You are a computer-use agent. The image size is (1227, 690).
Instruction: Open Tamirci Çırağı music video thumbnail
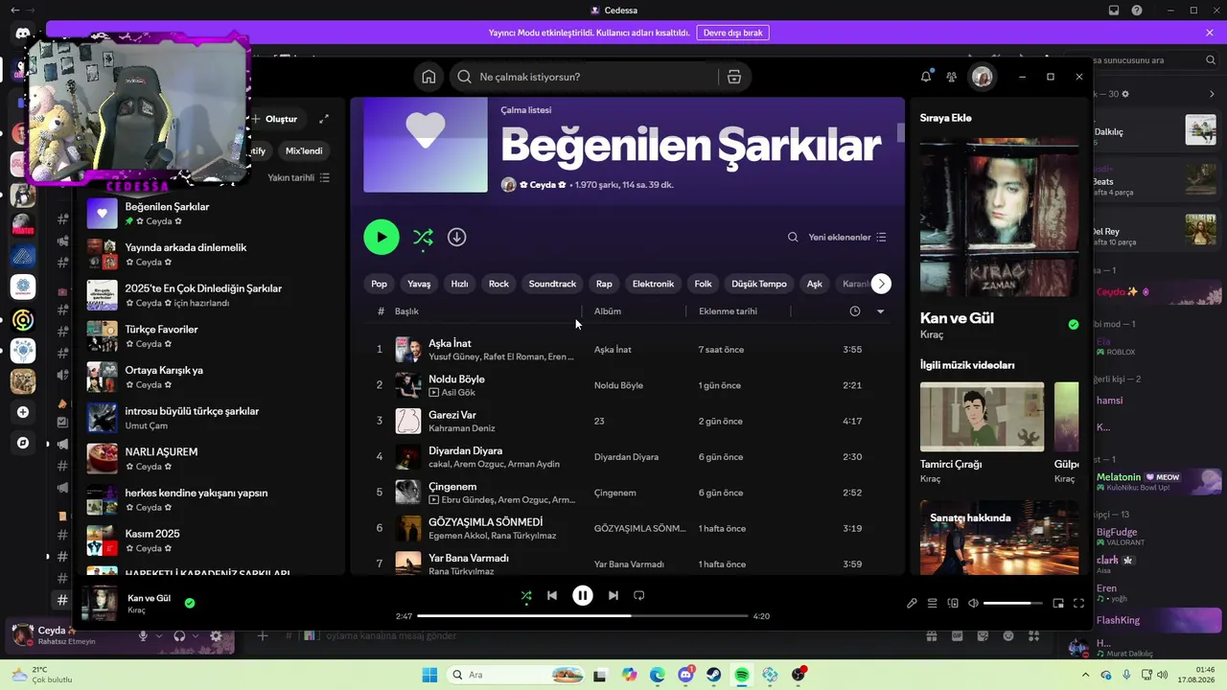click(x=982, y=417)
